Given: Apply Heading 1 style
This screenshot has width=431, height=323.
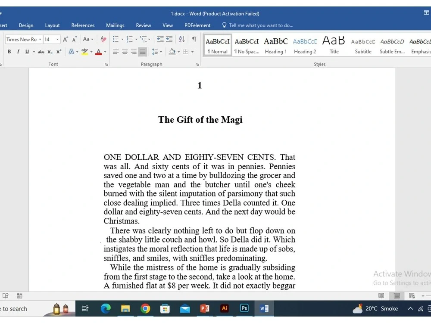Looking at the screenshot, I should point(276,45).
